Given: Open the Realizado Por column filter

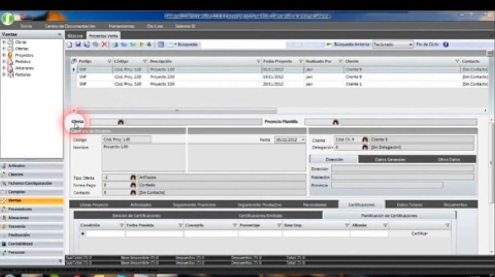Looking at the screenshot, I should pos(340,61).
